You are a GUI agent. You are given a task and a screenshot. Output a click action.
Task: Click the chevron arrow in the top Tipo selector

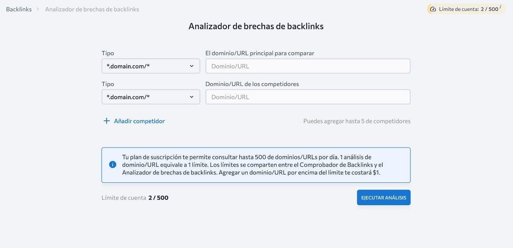pyautogui.click(x=192, y=66)
